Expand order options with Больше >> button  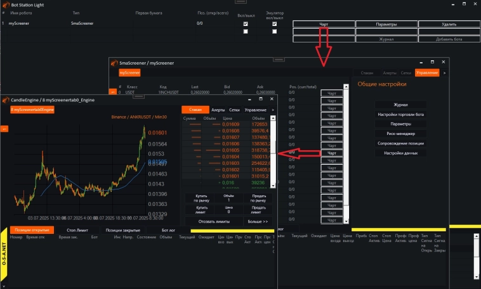(256, 221)
